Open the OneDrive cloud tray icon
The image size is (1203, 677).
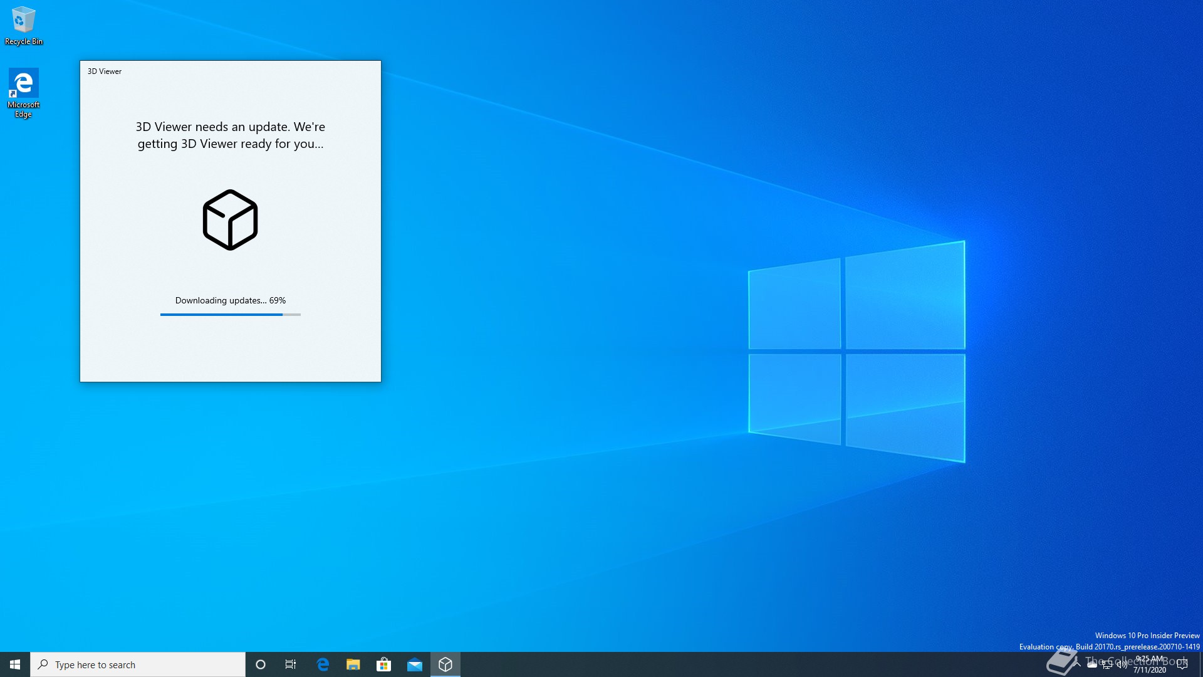tap(1092, 664)
